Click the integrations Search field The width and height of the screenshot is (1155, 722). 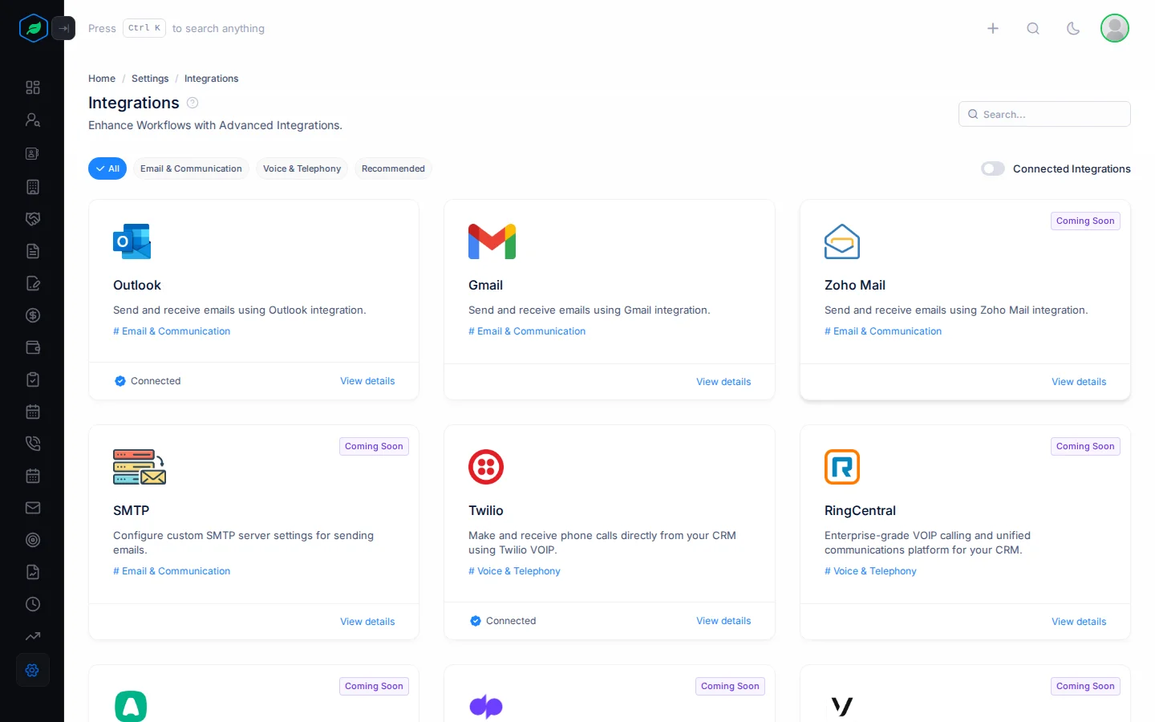point(1044,114)
